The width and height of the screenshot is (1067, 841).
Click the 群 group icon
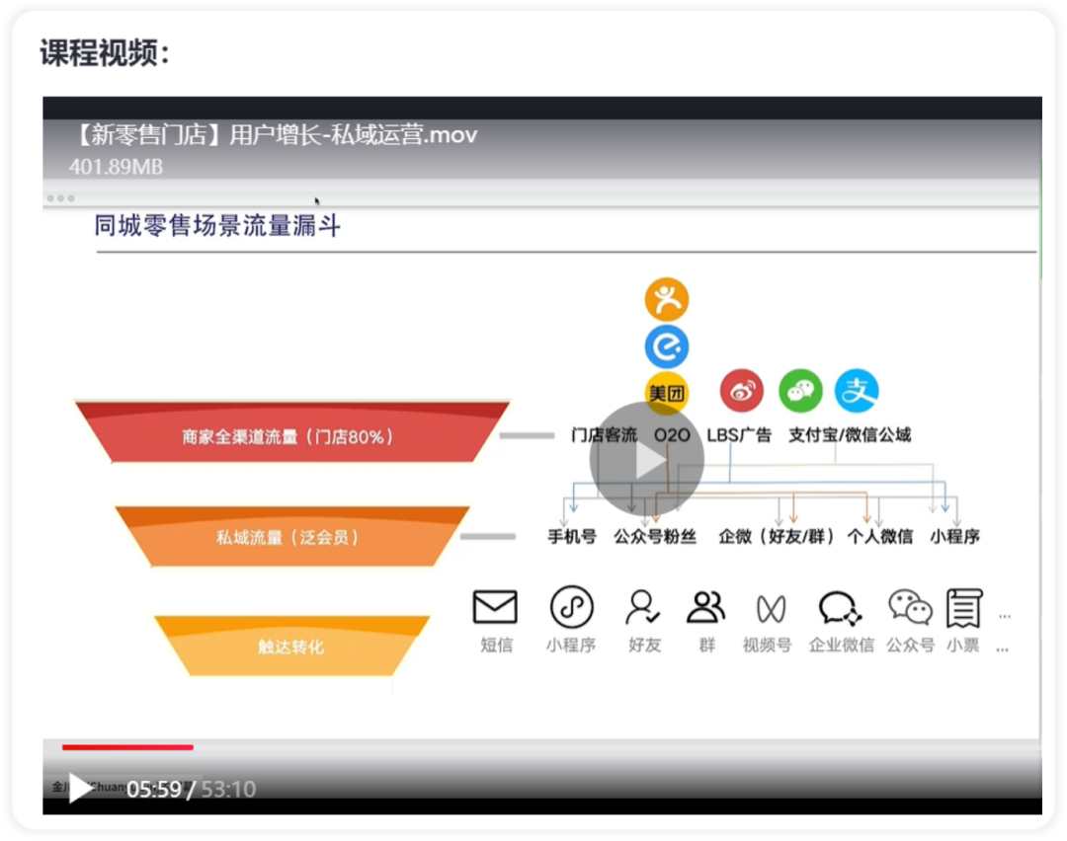[705, 607]
